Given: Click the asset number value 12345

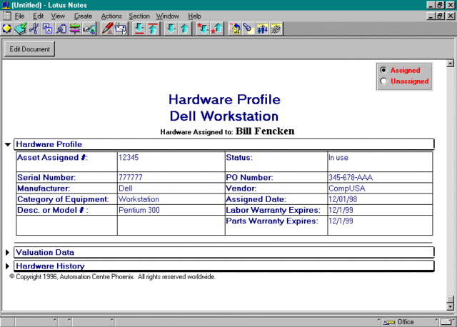Looking at the screenshot, I should pyautogui.click(x=129, y=158).
